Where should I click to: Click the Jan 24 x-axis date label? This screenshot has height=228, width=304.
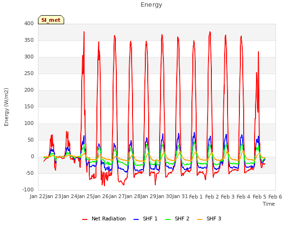click(69, 197)
